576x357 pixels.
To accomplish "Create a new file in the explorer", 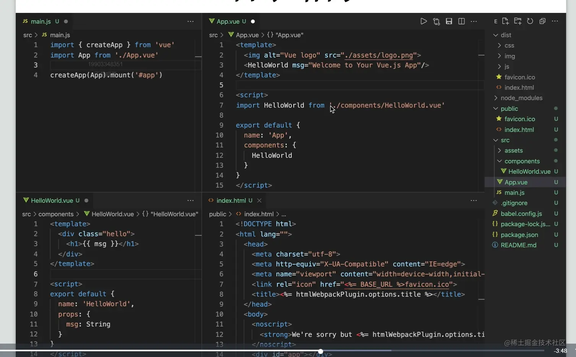I will pyautogui.click(x=505, y=21).
